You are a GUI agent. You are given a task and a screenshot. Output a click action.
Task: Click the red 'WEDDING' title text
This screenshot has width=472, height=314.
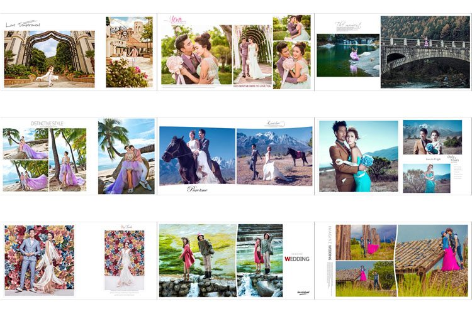pyautogui.click(x=296, y=258)
